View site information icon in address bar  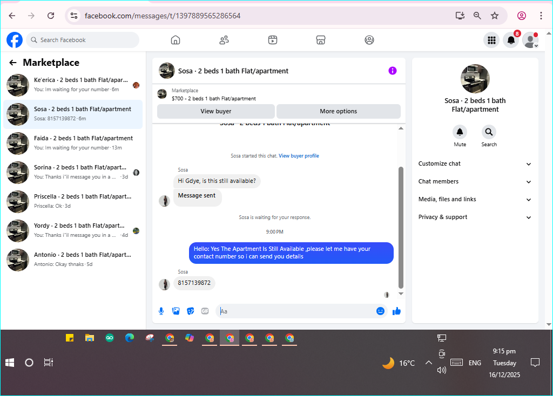coord(74,16)
